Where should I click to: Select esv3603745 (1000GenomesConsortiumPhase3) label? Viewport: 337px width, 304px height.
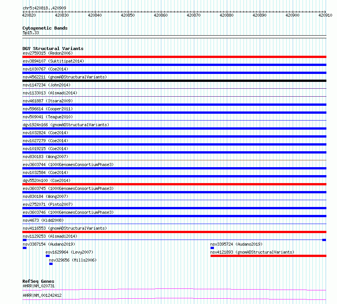coord(68,188)
